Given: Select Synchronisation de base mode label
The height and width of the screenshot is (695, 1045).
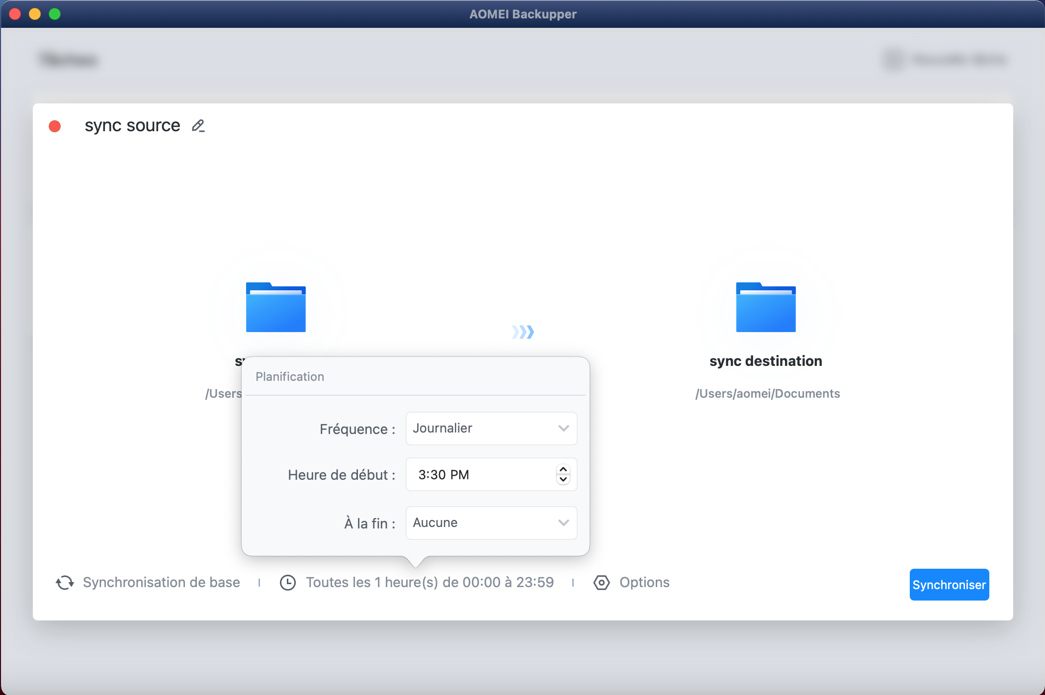Looking at the screenshot, I should pos(161,583).
